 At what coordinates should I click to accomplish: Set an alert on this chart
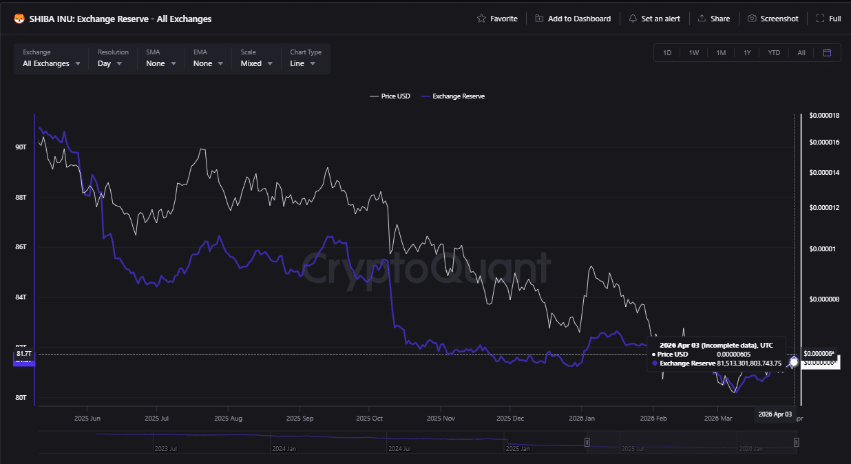[x=653, y=19]
